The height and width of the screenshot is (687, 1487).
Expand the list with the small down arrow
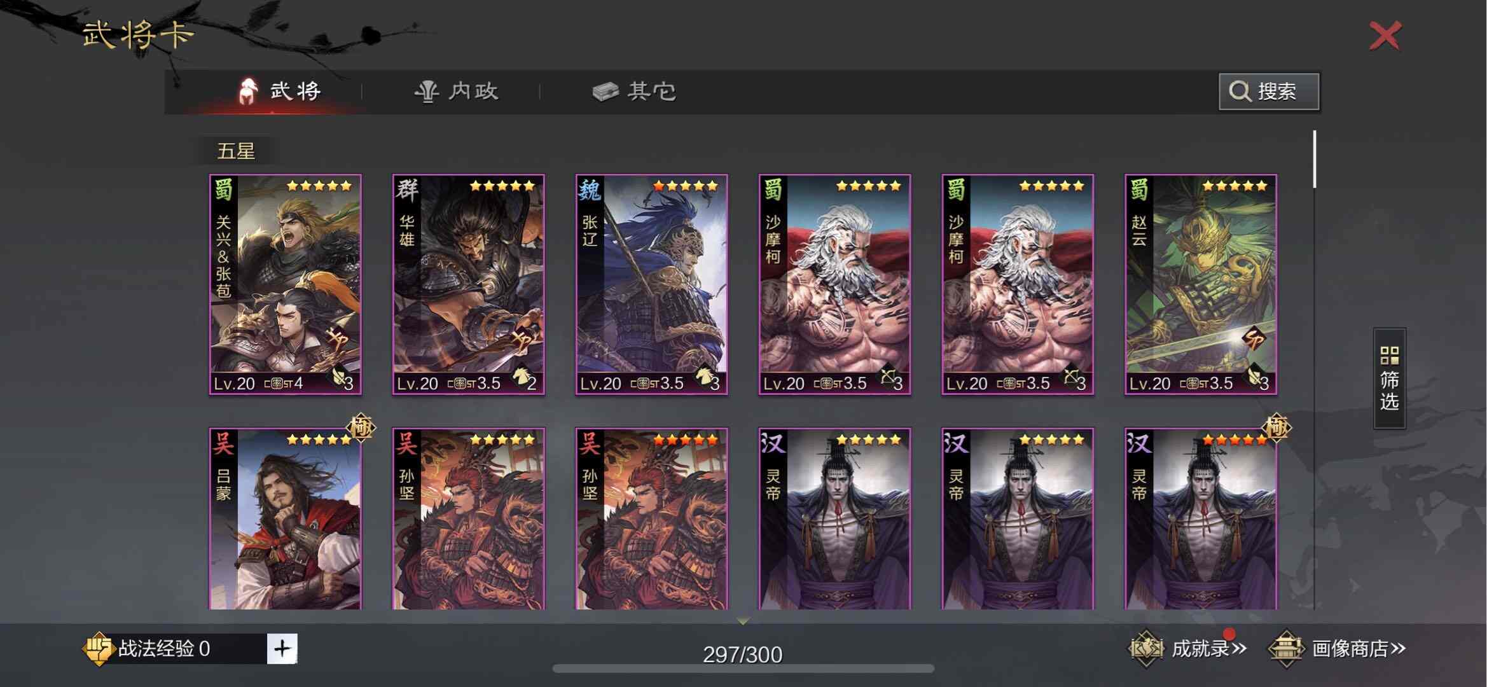click(743, 620)
